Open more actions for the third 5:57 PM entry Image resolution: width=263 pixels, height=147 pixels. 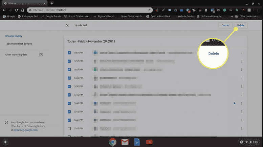click(242, 70)
